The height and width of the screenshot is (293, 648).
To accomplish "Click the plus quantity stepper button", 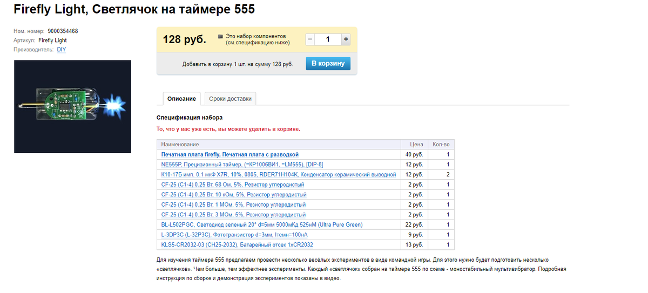I will tap(346, 39).
